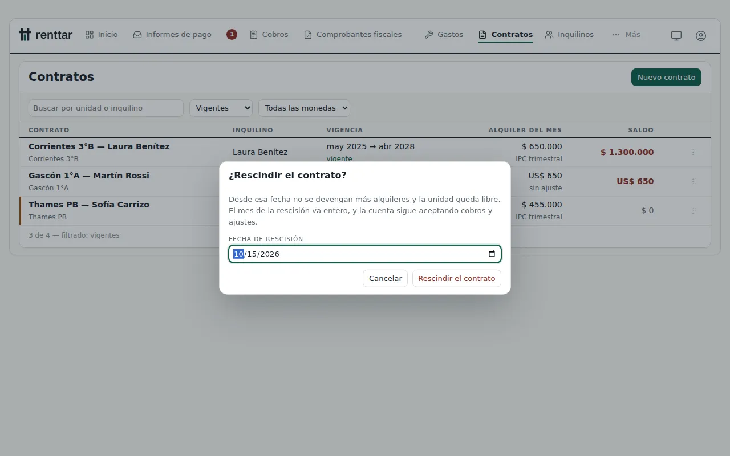Click the Fecha de rescisión date field

coord(365,254)
